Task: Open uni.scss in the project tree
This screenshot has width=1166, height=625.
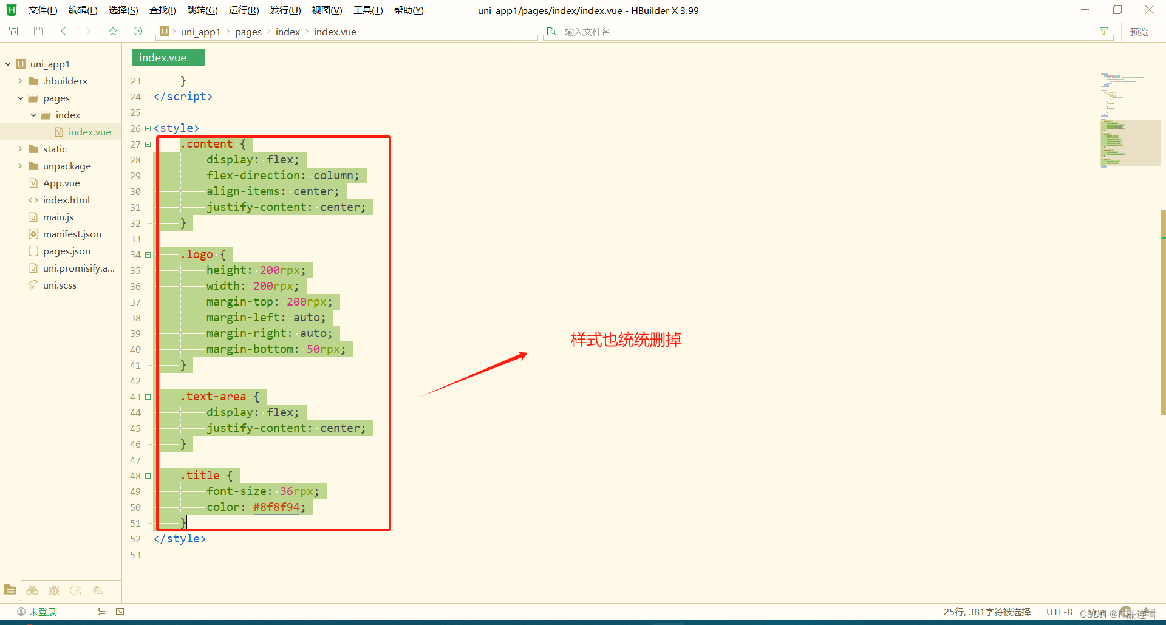Action: pyautogui.click(x=61, y=285)
